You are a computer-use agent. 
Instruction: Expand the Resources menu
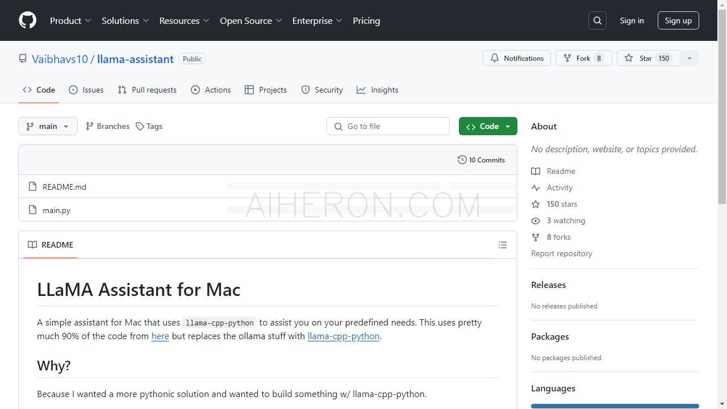(185, 20)
